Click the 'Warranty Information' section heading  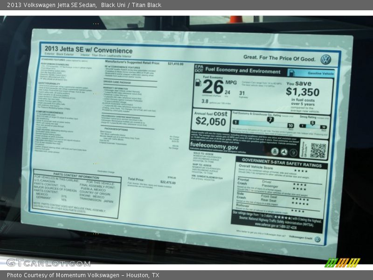click(x=116, y=88)
